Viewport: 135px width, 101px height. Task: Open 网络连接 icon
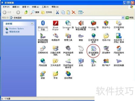(43, 62)
